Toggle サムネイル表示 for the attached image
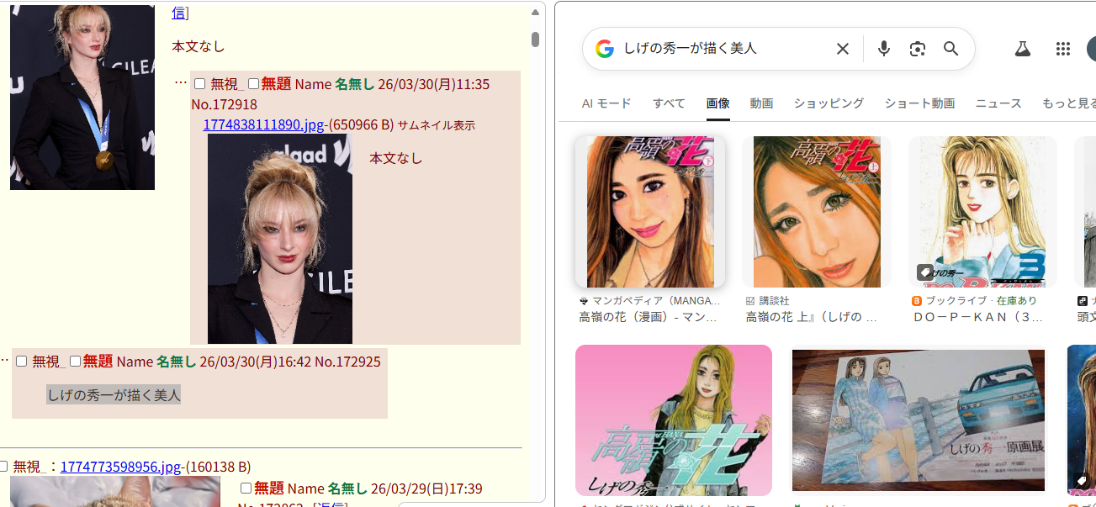 click(x=436, y=125)
